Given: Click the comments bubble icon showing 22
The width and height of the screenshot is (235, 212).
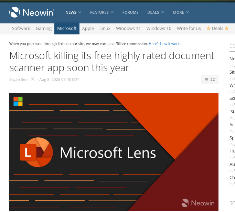Looking at the screenshot, I should click(206, 79).
